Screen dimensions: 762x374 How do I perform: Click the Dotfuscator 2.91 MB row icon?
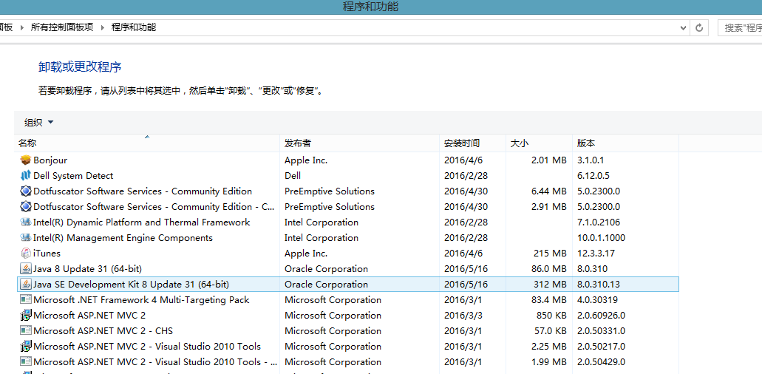click(26, 206)
